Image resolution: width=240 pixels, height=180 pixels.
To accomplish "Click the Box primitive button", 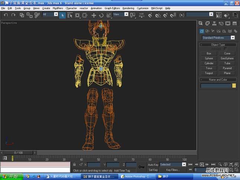I will [209, 53].
